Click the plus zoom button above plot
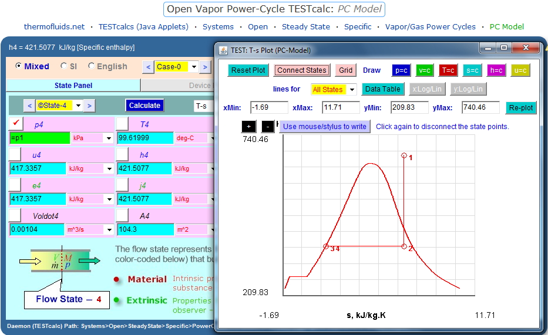Viewport: 548px width, 335px height. click(249, 126)
